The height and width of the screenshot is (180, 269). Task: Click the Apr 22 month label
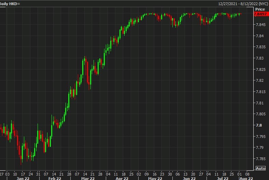pos(122,178)
